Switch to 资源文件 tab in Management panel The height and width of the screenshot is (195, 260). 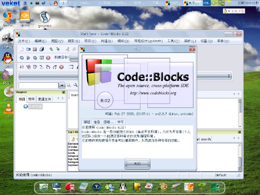click(45, 99)
